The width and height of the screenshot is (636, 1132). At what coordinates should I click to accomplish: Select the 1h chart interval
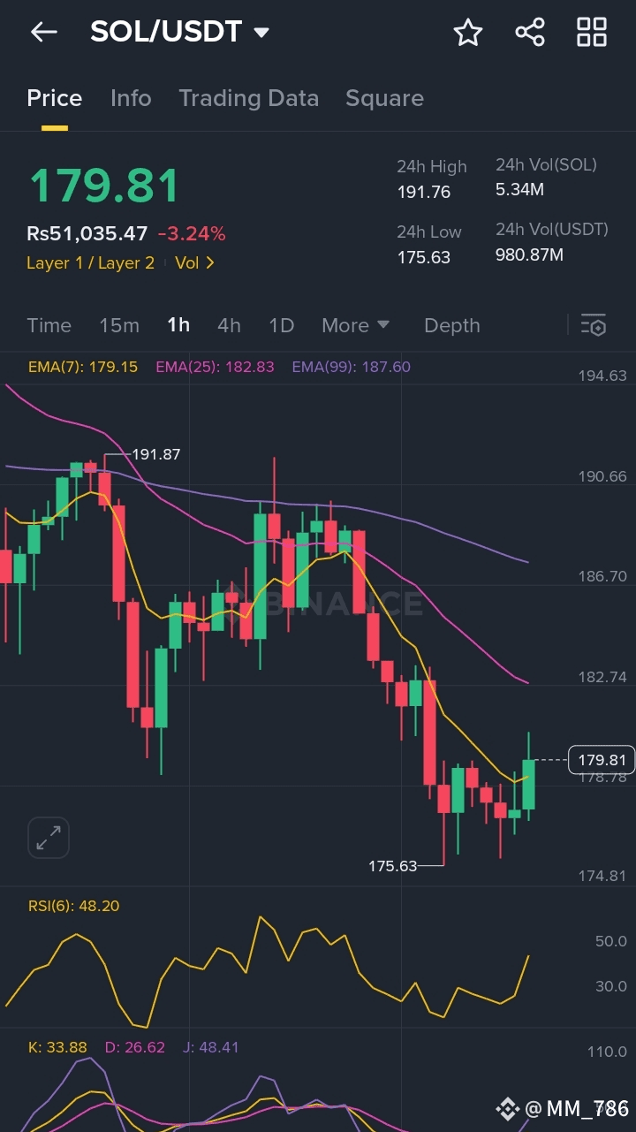pyautogui.click(x=178, y=325)
